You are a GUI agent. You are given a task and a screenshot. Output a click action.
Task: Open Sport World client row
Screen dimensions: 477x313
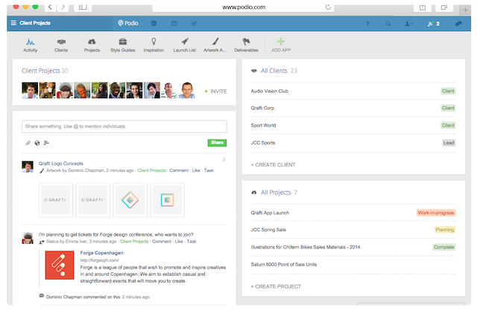pyautogui.click(x=353, y=126)
